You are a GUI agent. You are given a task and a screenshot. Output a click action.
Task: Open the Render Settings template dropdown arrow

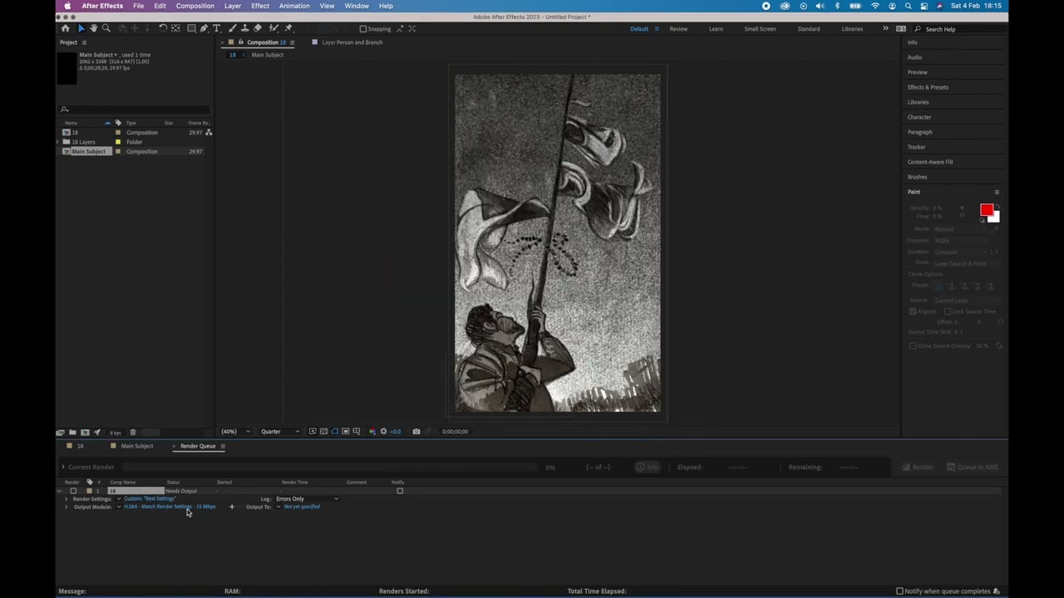click(118, 499)
